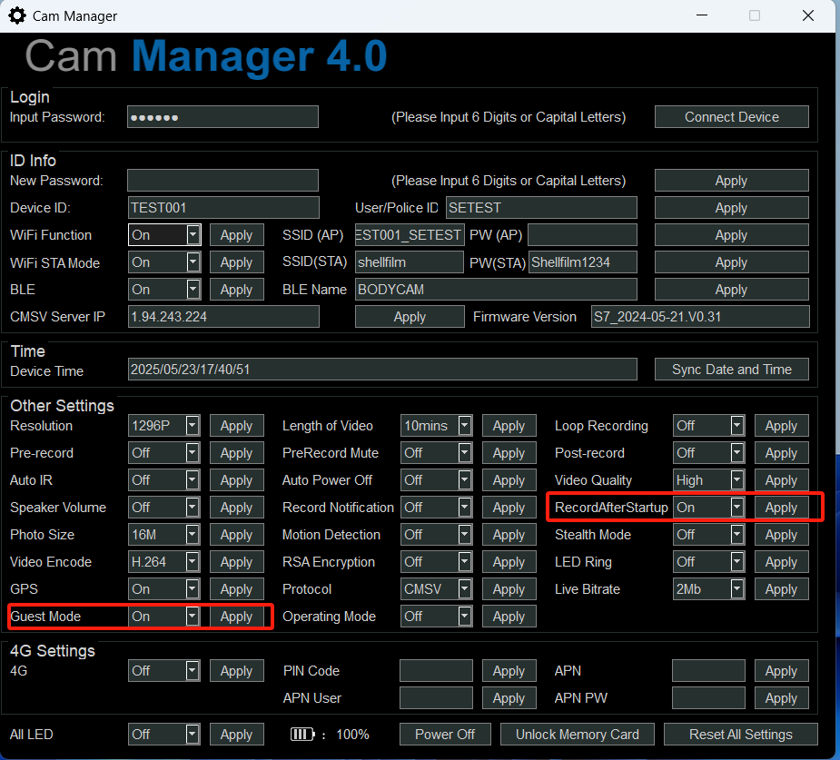Click the CMSV Server IP field
Image resolution: width=840 pixels, height=760 pixels.
point(223,317)
